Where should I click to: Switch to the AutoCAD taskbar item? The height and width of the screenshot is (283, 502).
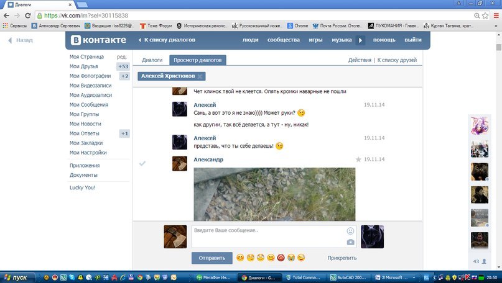[350, 277]
